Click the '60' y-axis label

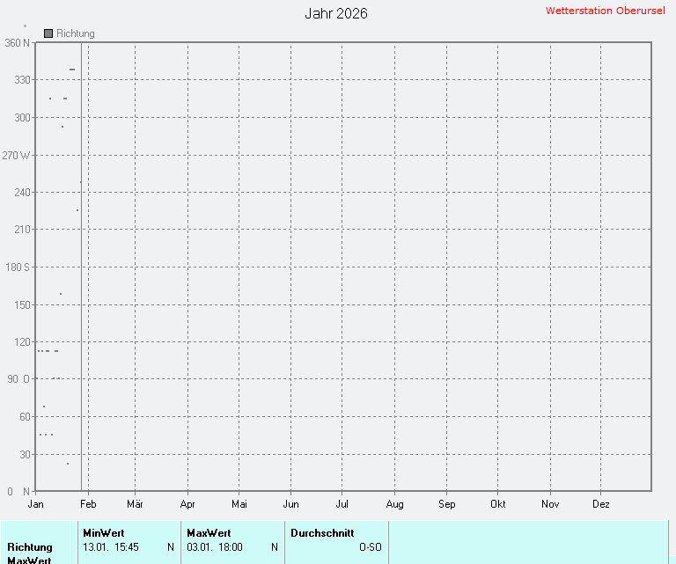pos(25,417)
